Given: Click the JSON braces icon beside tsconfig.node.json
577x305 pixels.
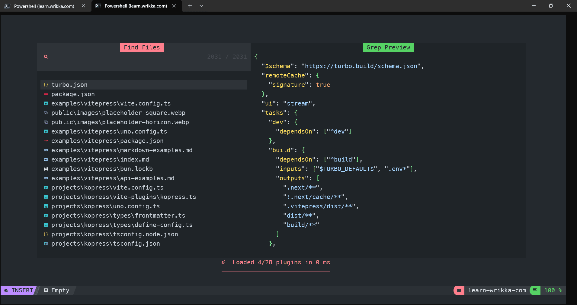Looking at the screenshot, I should coord(46,234).
